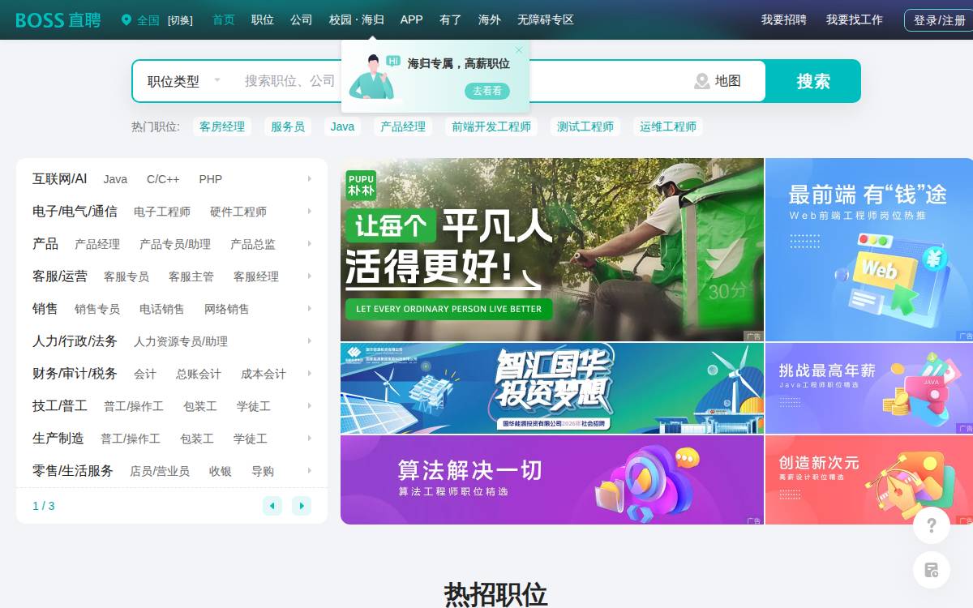
Task: Open the calculator-style floating icon
Action: (x=932, y=570)
